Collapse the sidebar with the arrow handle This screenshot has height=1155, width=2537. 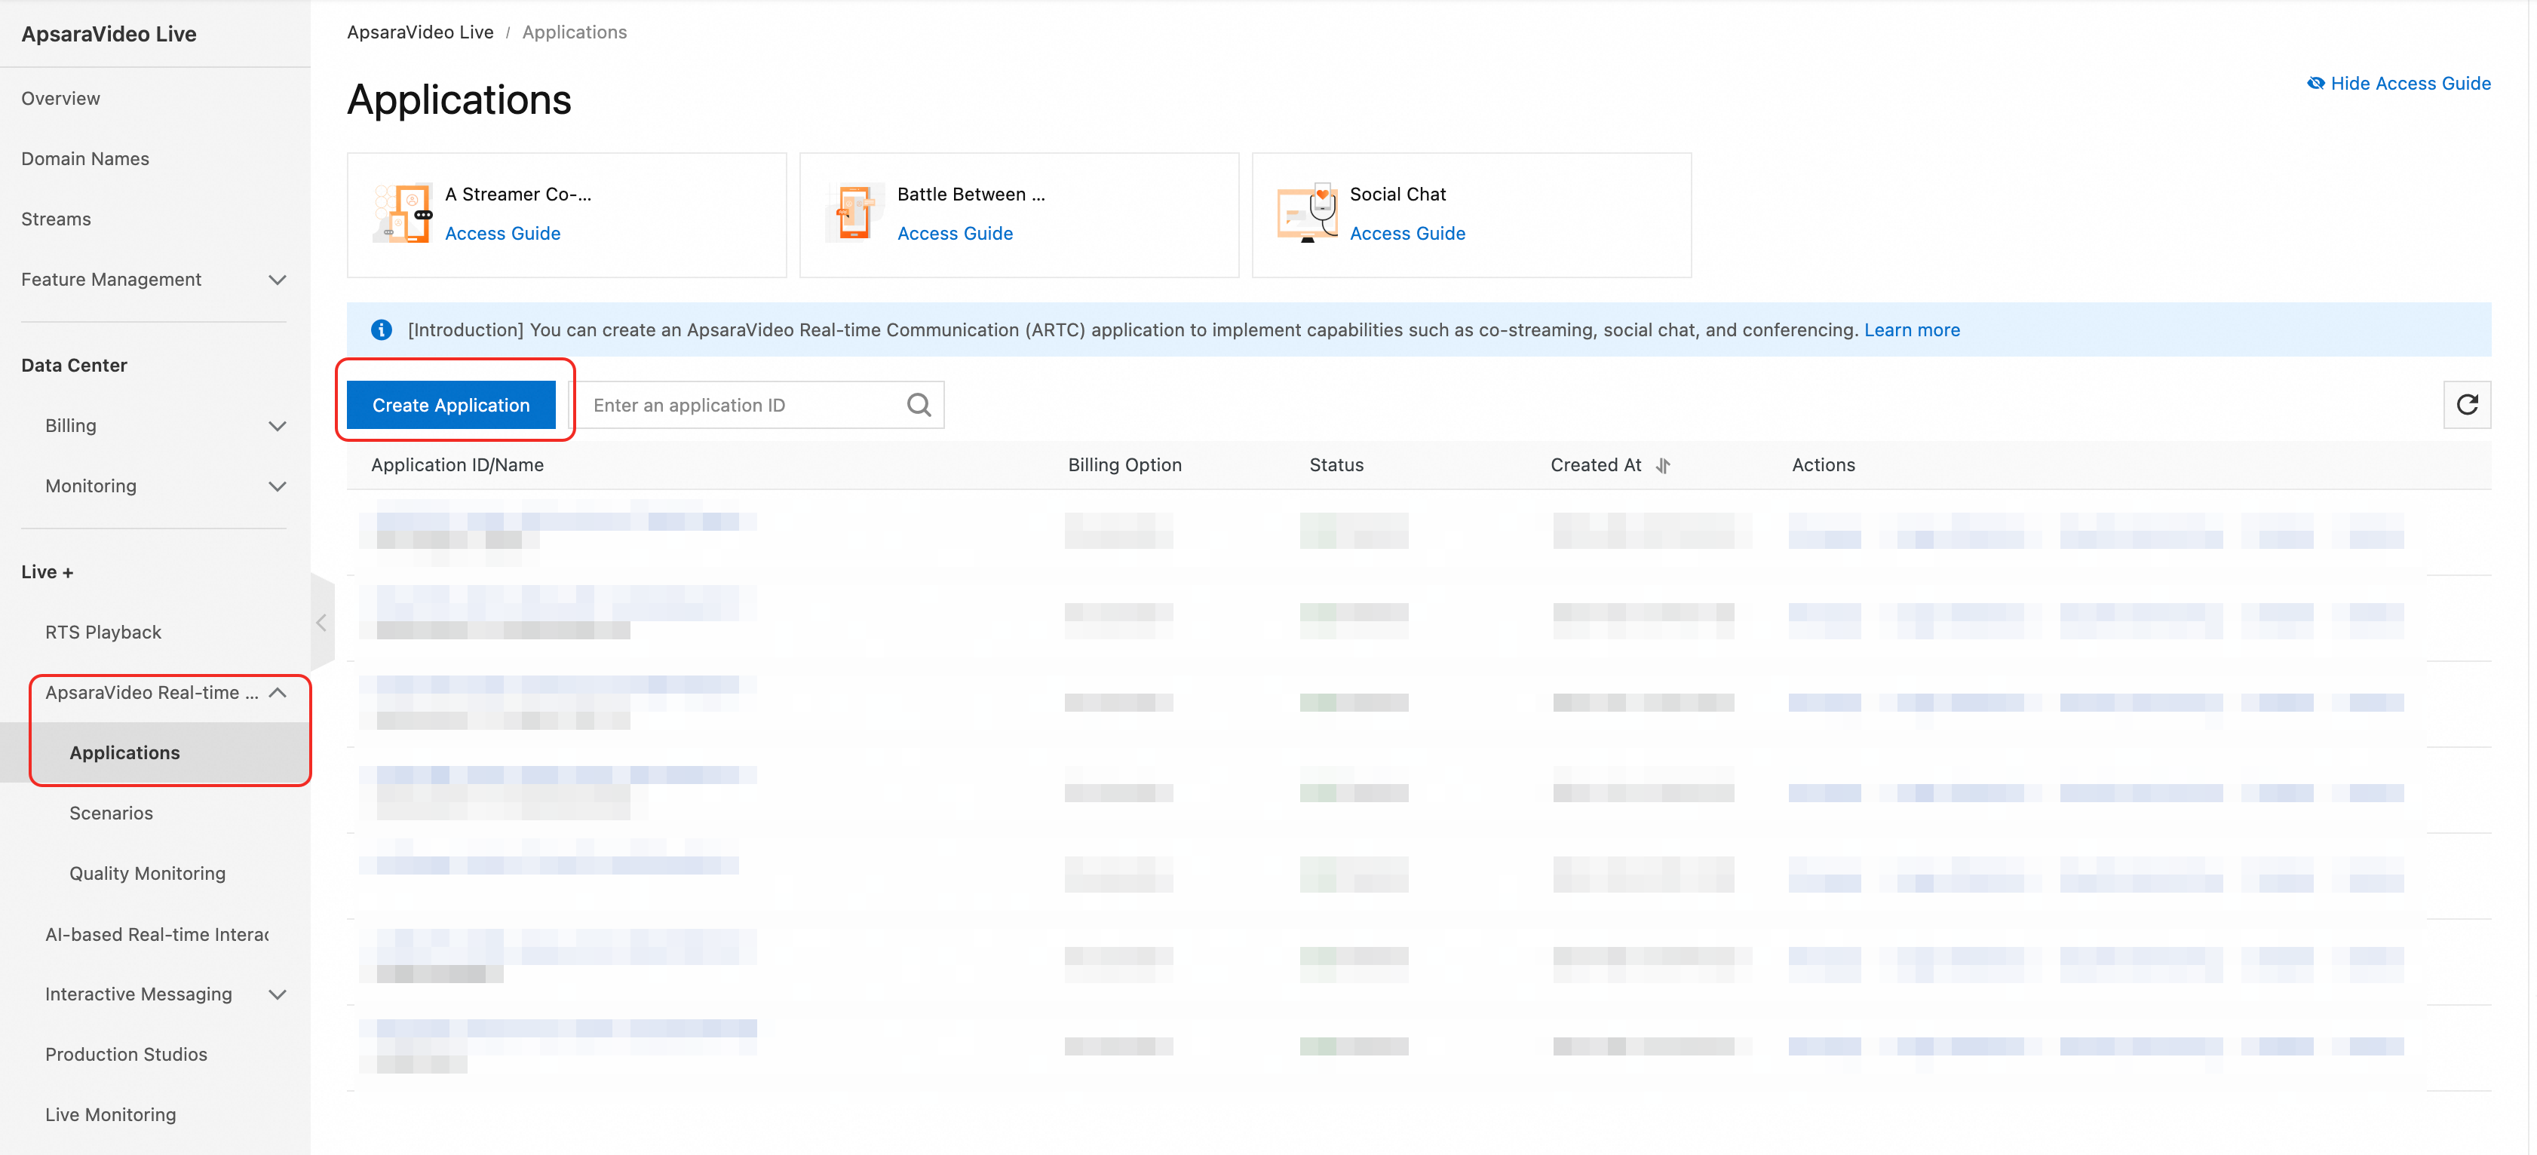pyautogui.click(x=321, y=622)
